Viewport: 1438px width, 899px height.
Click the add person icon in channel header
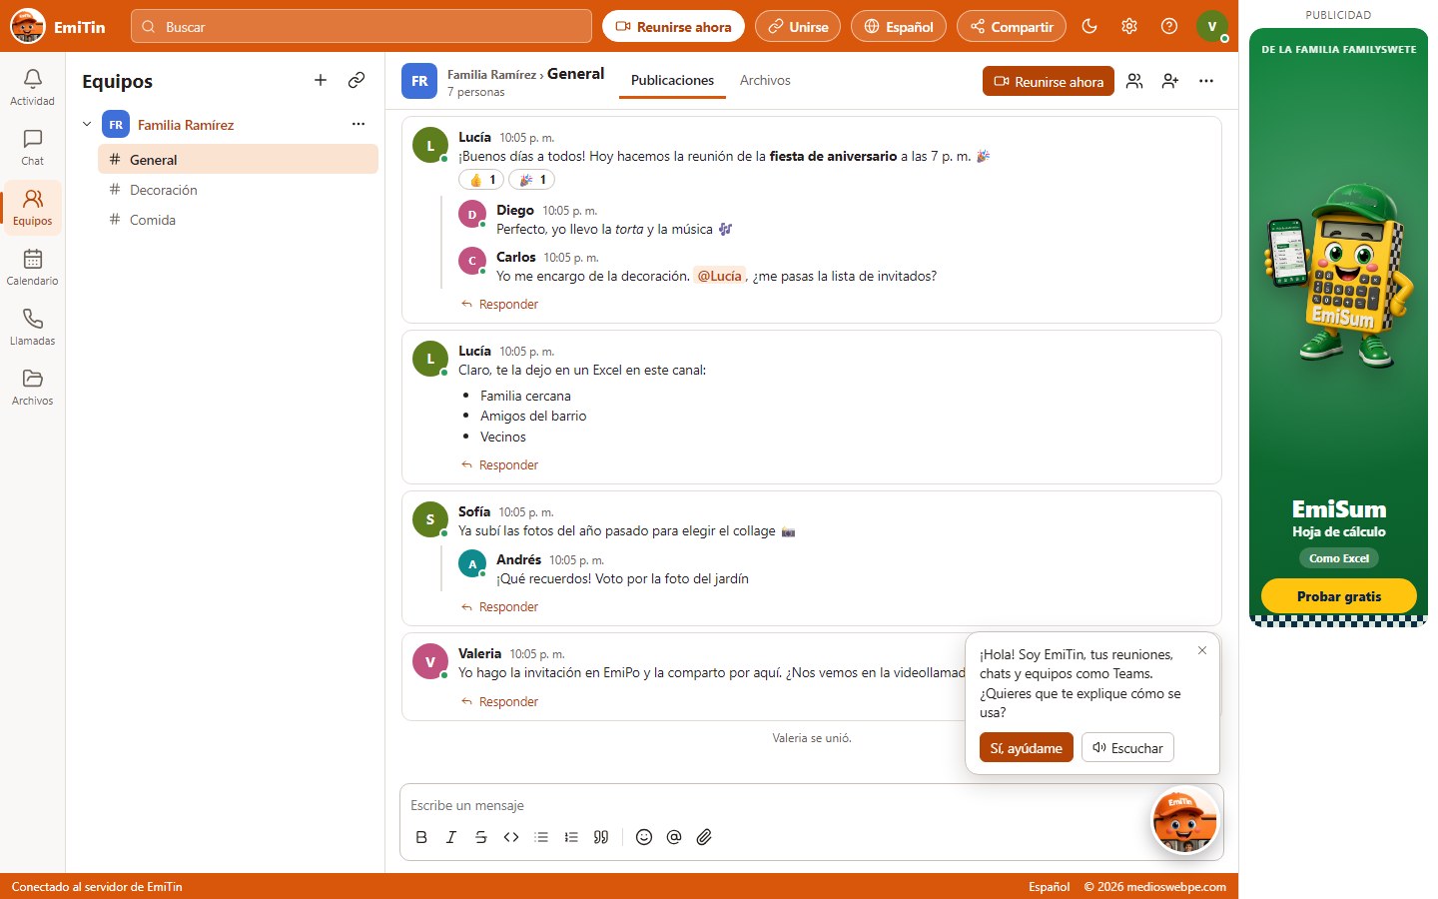(1170, 81)
